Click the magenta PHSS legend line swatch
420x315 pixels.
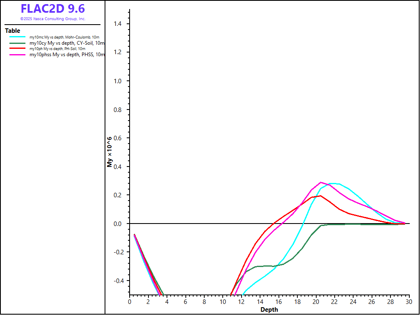(18, 55)
